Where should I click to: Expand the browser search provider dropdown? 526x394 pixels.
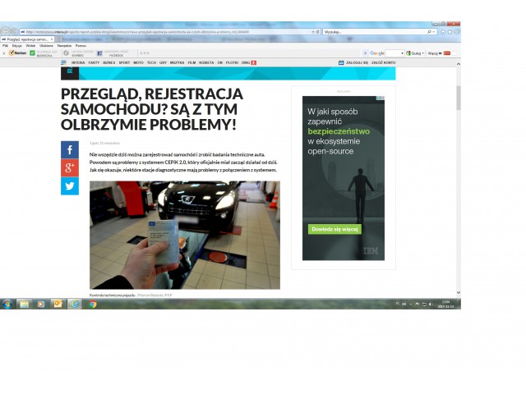(434, 31)
